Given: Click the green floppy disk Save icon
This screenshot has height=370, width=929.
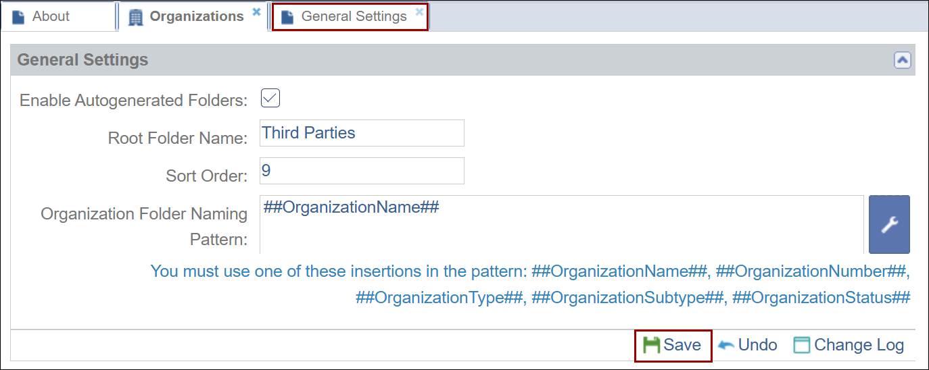Looking at the screenshot, I should tap(651, 346).
